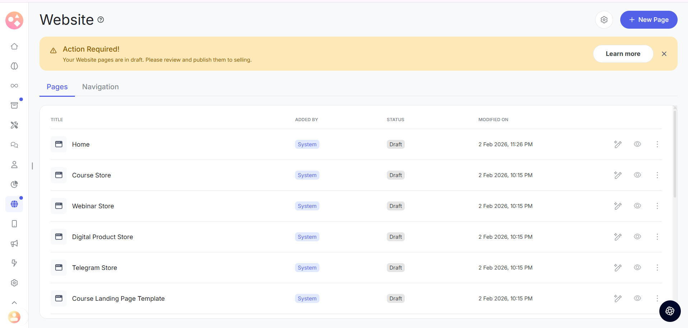Open the floating help widget icon
Image resolution: width=688 pixels, height=328 pixels.
click(669, 311)
